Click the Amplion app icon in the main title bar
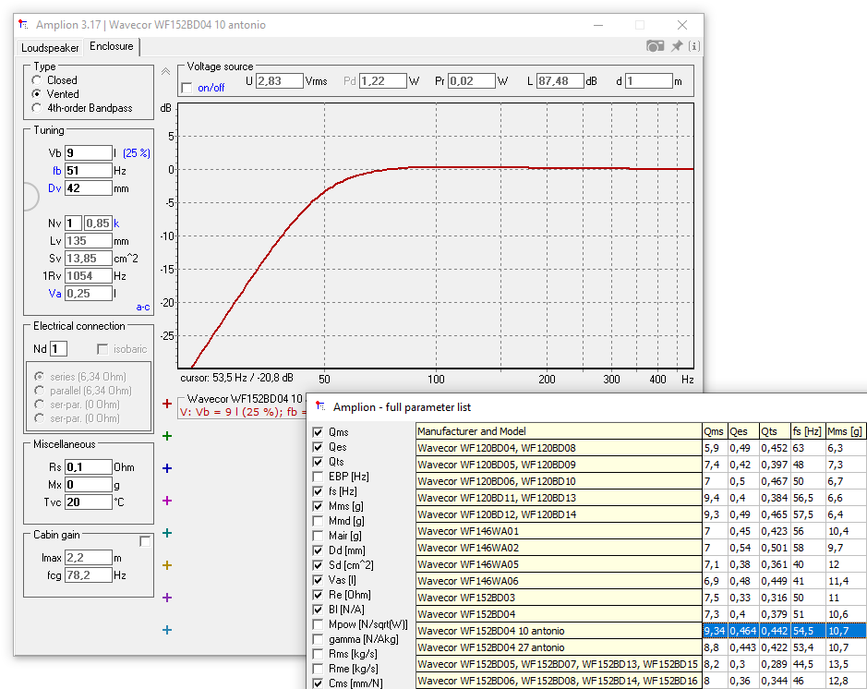Image resolution: width=867 pixels, height=689 pixels. 23,25
